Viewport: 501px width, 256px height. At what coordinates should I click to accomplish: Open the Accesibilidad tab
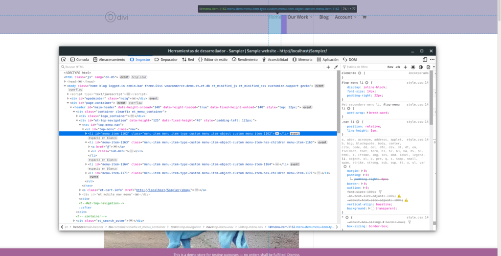pyautogui.click(x=275, y=59)
